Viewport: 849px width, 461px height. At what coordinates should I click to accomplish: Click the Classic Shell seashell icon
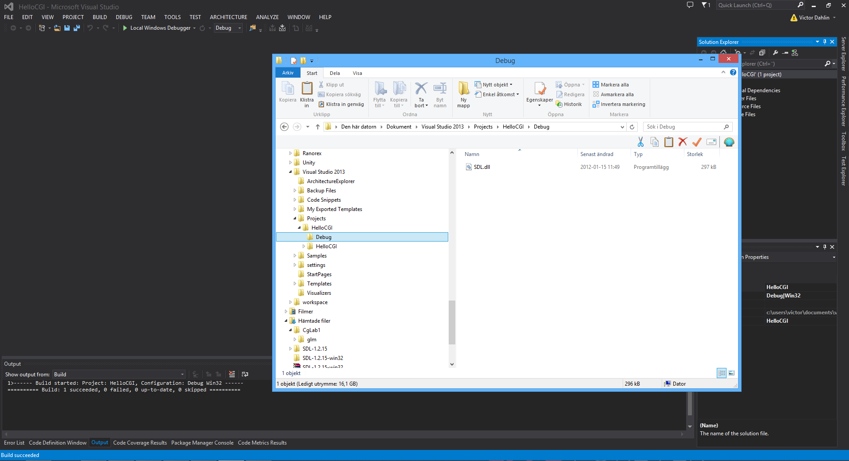[x=729, y=142]
